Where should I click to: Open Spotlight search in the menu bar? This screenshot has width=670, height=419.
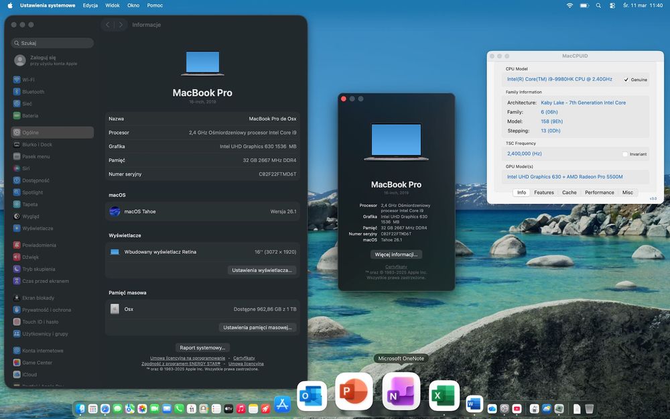pos(598,5)
